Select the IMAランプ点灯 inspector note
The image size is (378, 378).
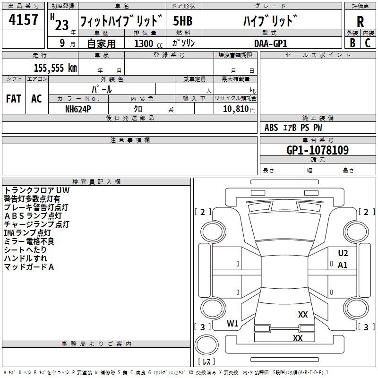(27, 232)
